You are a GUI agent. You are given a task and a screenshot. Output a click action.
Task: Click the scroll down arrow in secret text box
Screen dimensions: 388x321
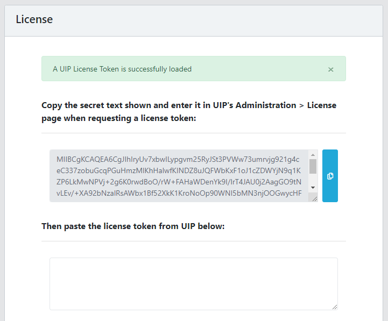[x=313, y=188]
